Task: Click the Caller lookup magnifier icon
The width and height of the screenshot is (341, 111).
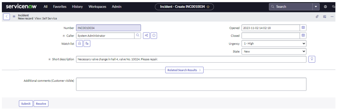Action: pos(137,36)
